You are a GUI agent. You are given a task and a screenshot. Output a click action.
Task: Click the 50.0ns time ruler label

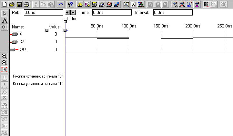click(97, 26)
